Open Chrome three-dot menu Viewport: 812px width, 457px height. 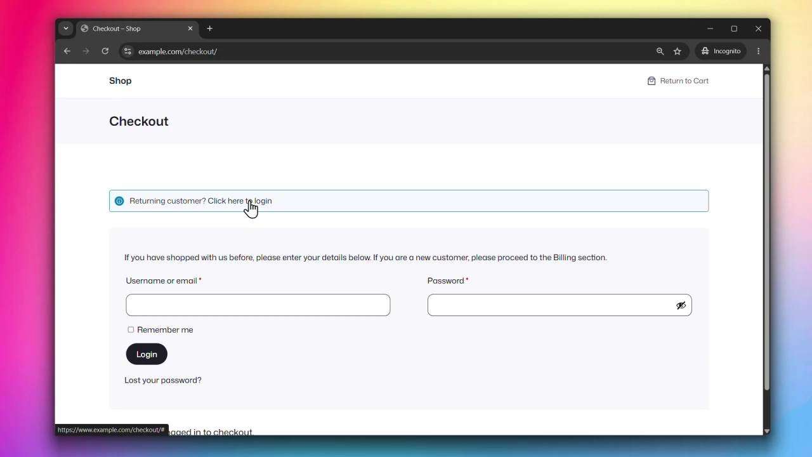759,51
